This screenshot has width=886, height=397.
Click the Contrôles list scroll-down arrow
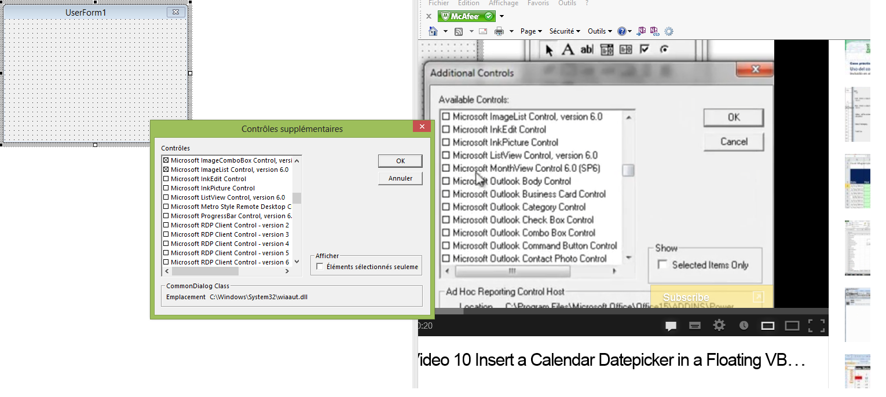pos(297,262)
